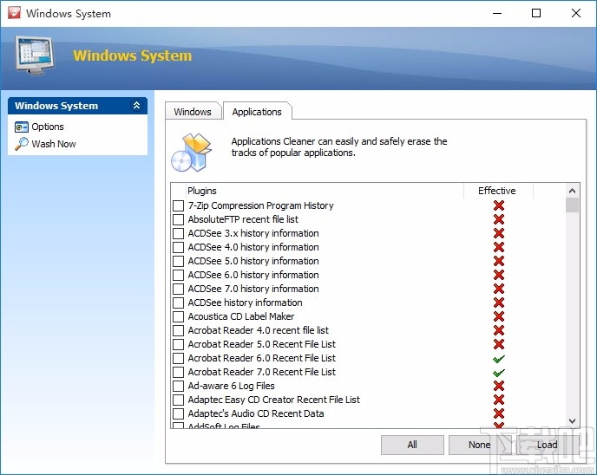Viewport: 597px width, 475px height.
Task: Close the Windows System window
Action: [575, 13]
